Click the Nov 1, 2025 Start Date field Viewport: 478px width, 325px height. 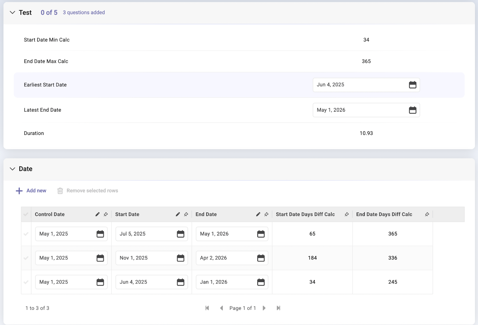[x=152, y=258]
